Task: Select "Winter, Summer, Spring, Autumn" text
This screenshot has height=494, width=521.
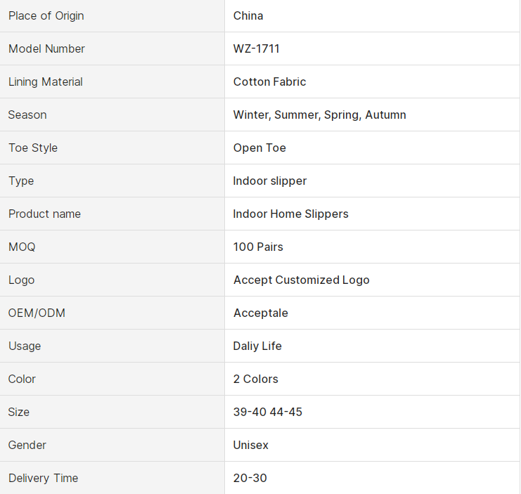Action: tap(320, 115)
